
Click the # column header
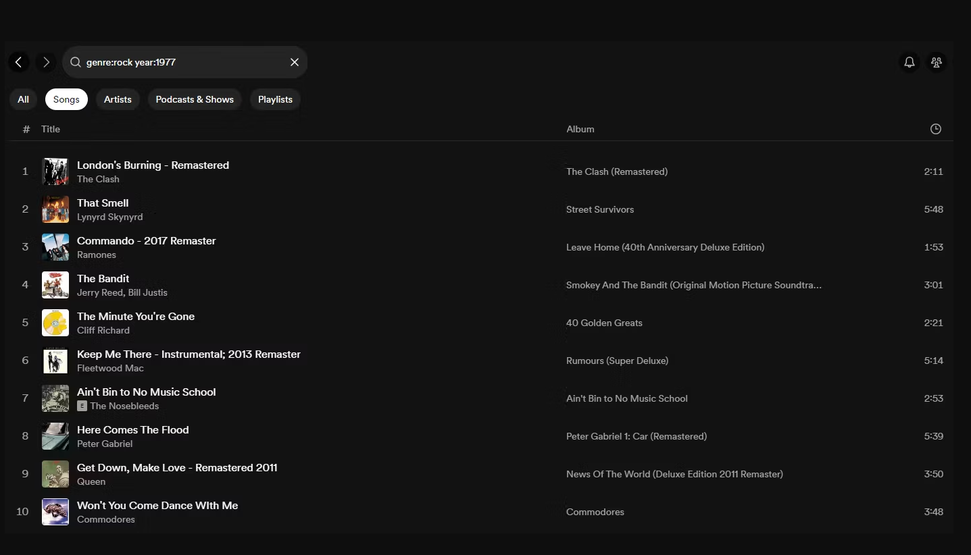coord(26,129)
